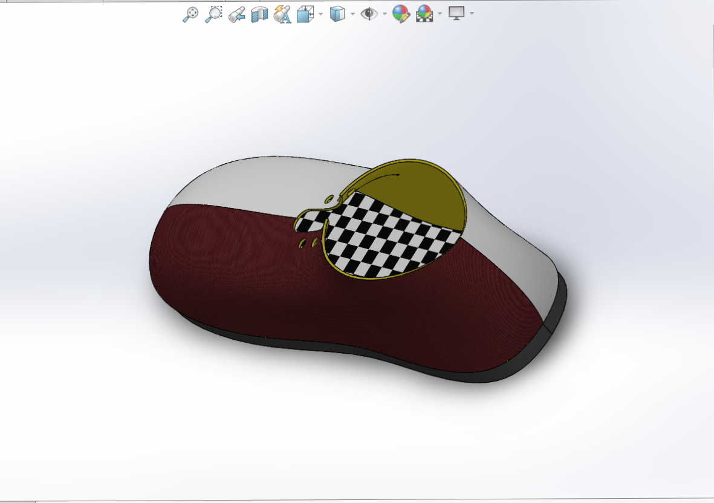Click the View Settings monitor icon

(456, 13)
